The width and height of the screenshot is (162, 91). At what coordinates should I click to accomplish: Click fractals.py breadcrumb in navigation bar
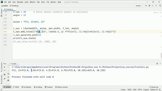14,6
